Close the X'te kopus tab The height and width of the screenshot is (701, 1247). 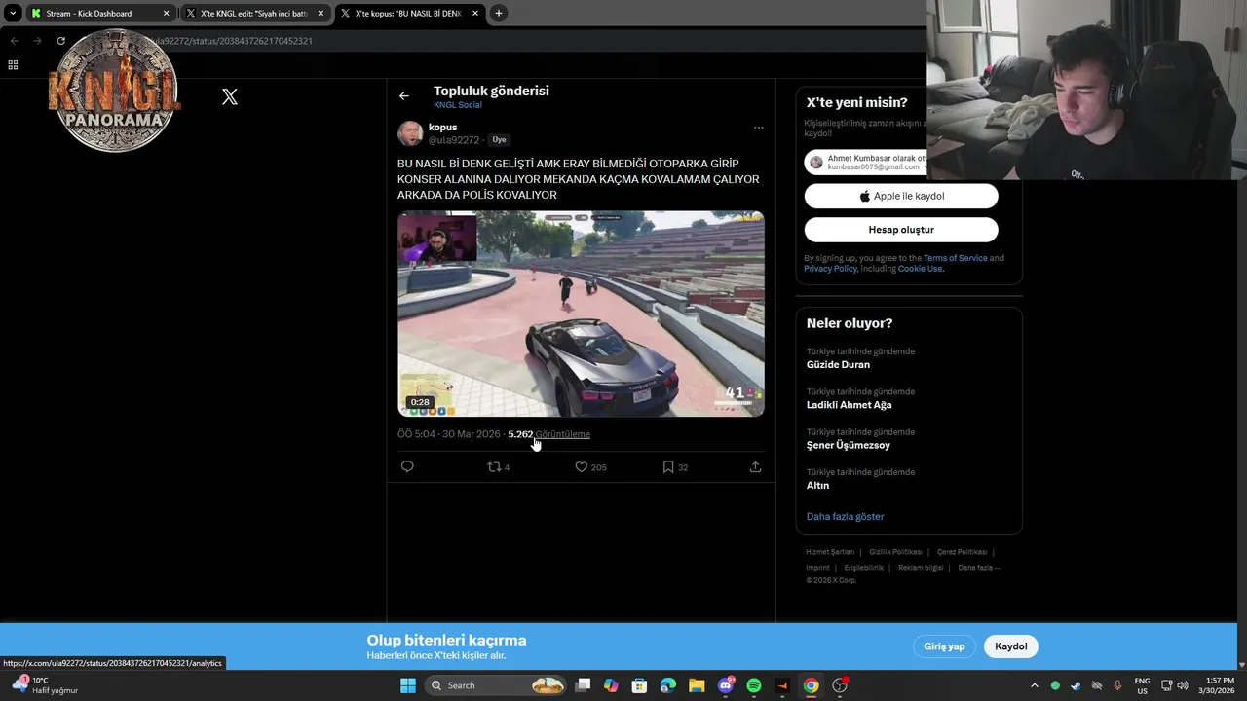[x=475, y=14]
